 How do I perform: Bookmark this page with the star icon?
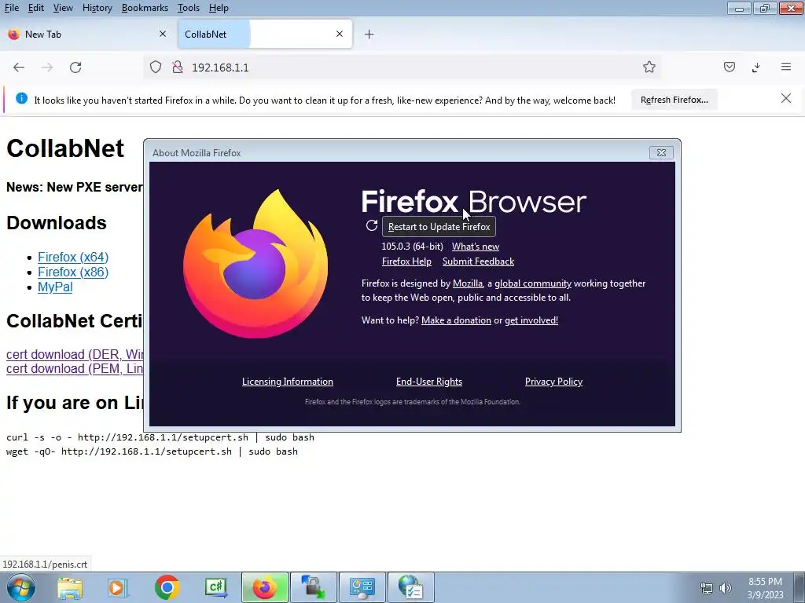649,68
